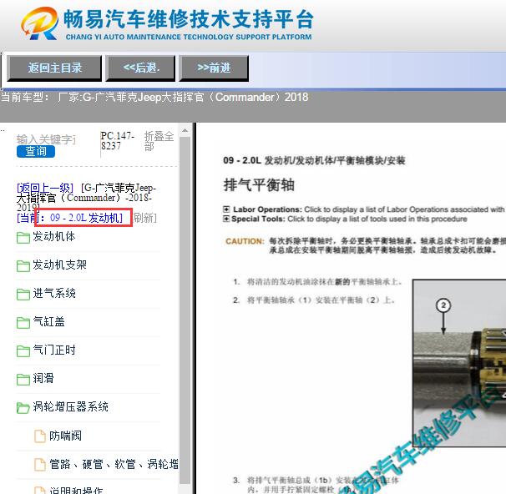The width and height of the screenshot is (506, 494).
Task: Open the 防喘阀 document entry
Action: tap(65, 436)
